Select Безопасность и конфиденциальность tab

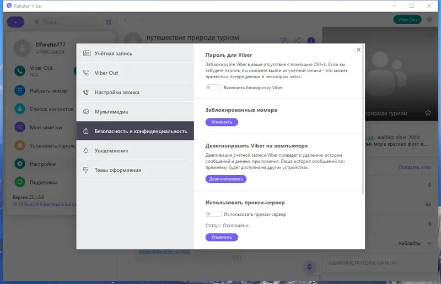coord(135,131)
